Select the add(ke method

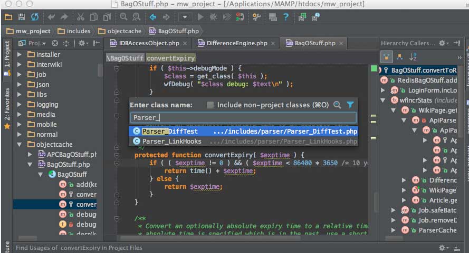[78, 185]
